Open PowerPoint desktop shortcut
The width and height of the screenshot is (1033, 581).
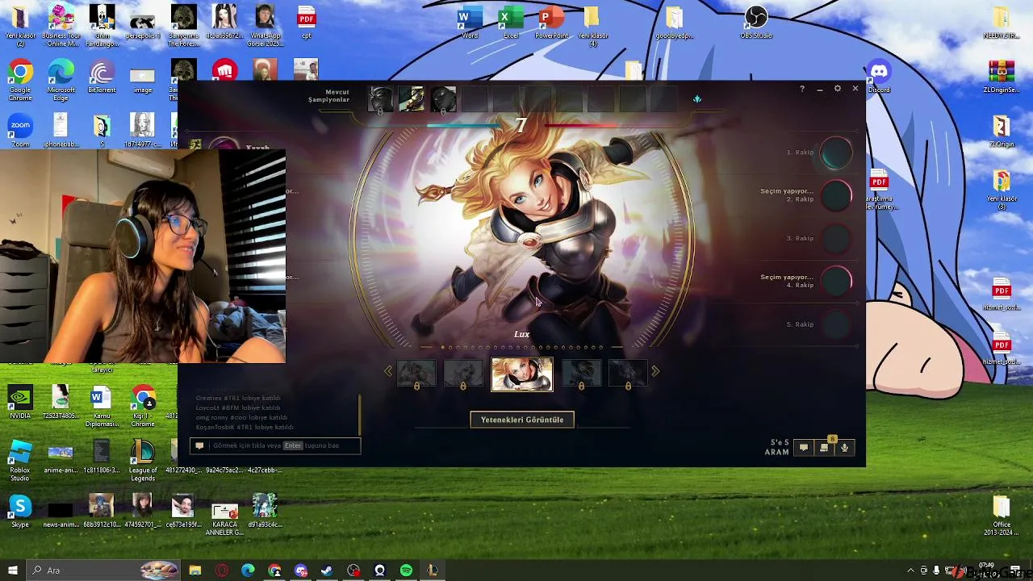(x=551, y=23)
